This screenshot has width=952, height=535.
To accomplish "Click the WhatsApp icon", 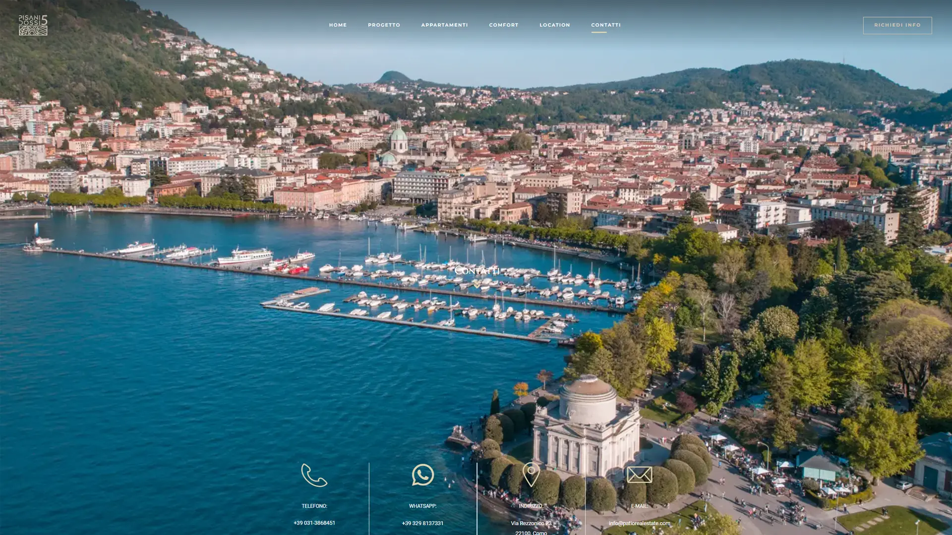I will (422, 475).
